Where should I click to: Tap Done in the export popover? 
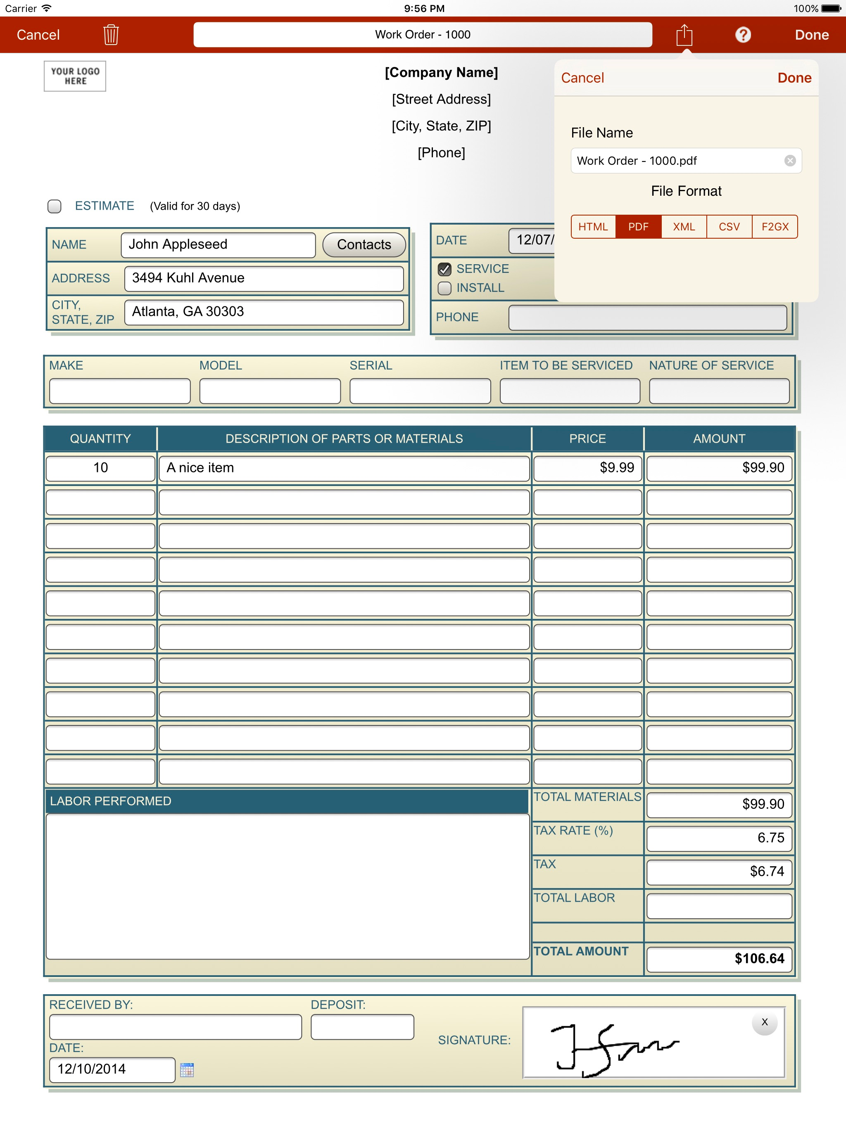click(x=794, y=78)
